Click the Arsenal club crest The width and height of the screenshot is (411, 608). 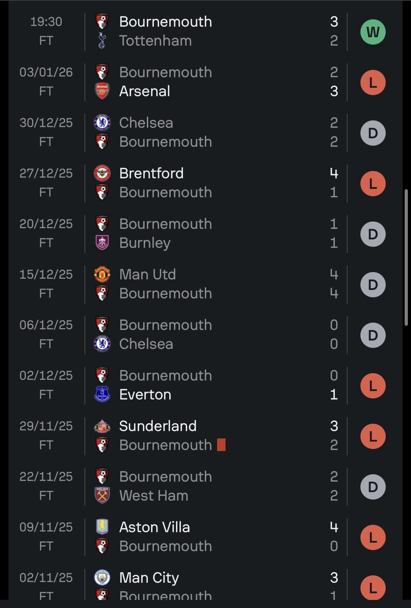click(x=102, y=91)
